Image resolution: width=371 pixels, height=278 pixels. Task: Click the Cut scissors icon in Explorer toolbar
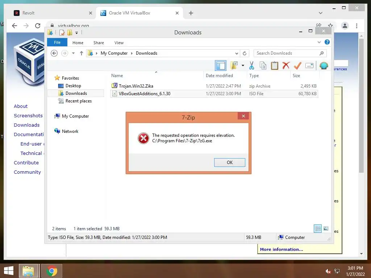coord(251,66)
